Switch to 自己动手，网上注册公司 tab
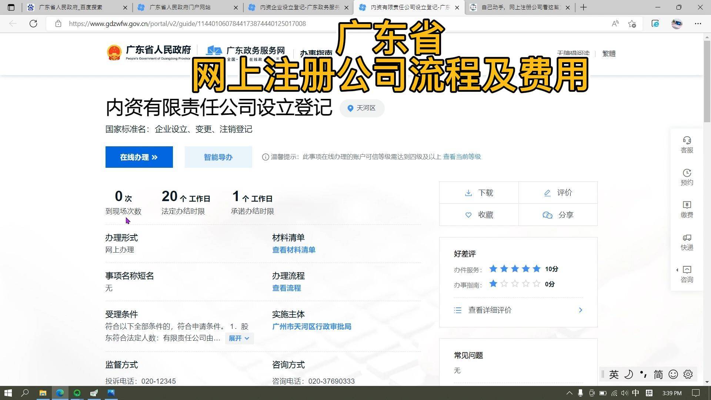Screen dimensions: 711x400 (x=520, y=7)
